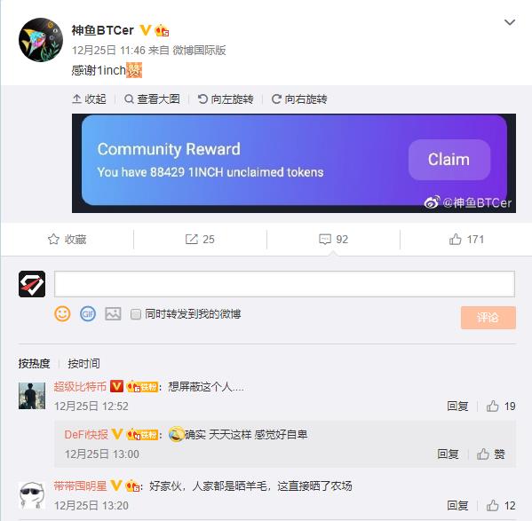The width and height of the screenshot is (532, 521).
Task: Switch to 按时间 comment sorting
Action: coord(83,363)
